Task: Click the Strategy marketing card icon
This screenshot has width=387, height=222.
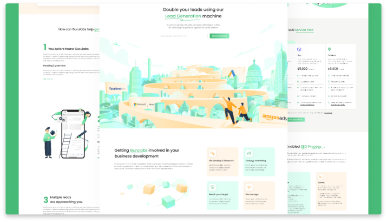Action: tap(250, 153)
